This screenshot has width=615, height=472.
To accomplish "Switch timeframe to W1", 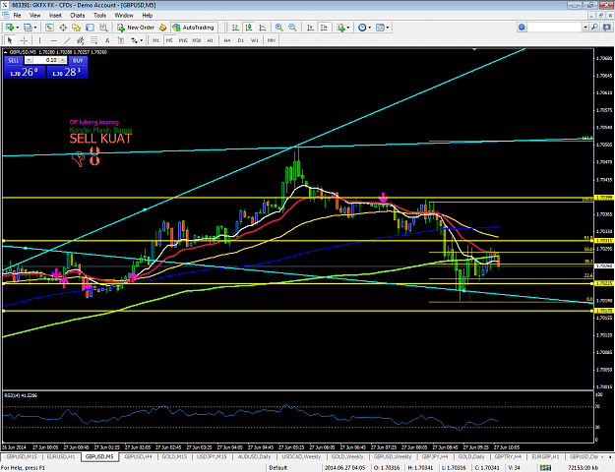I will click(x=255, y=40).
